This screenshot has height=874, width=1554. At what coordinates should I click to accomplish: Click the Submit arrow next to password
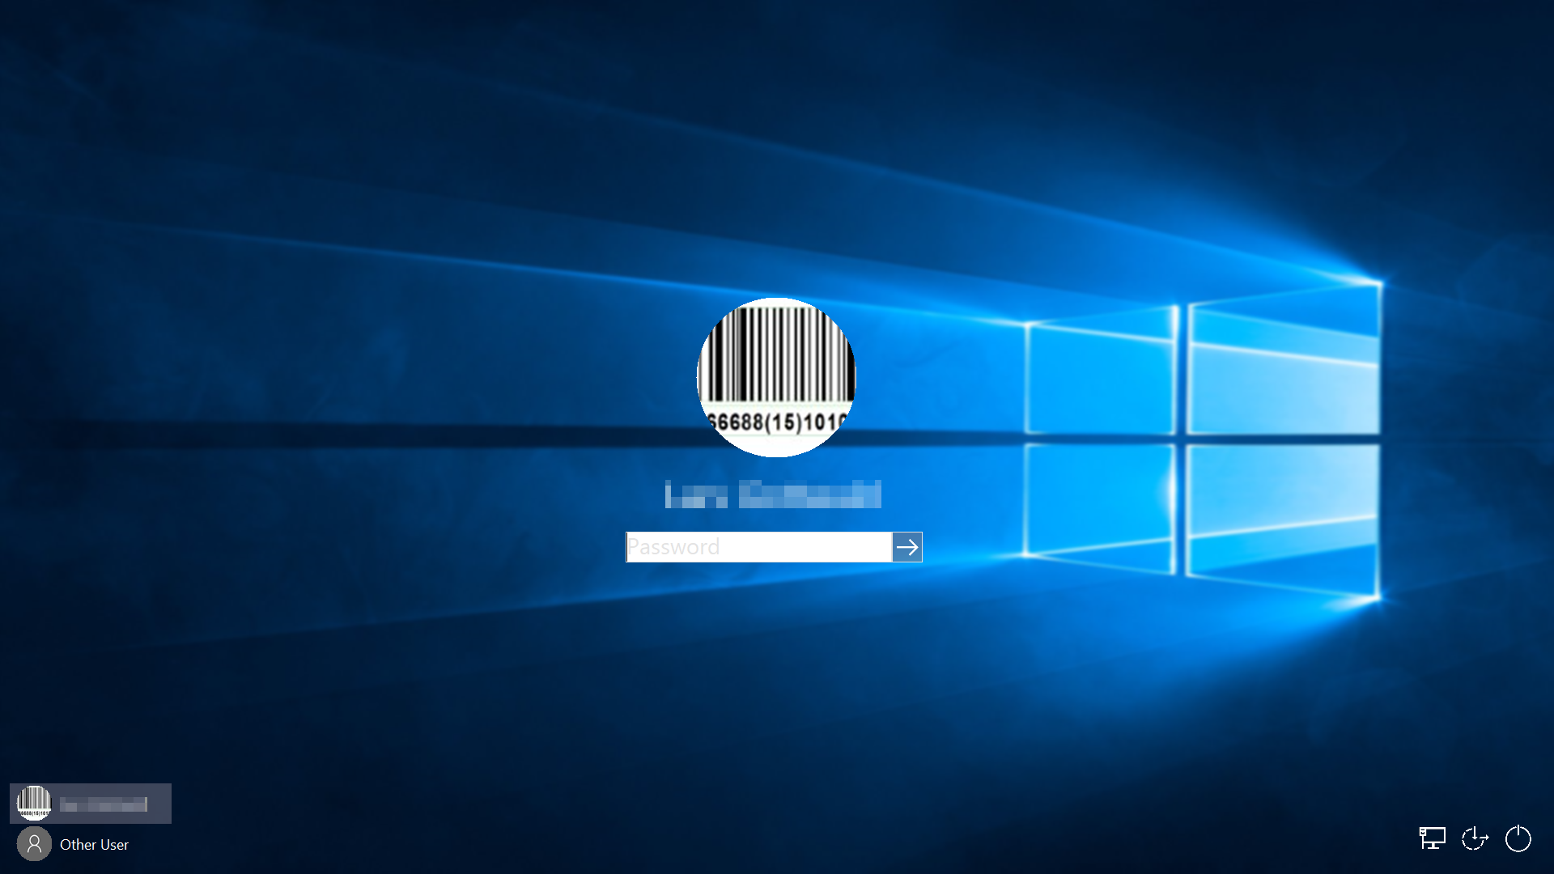[907, 547]
